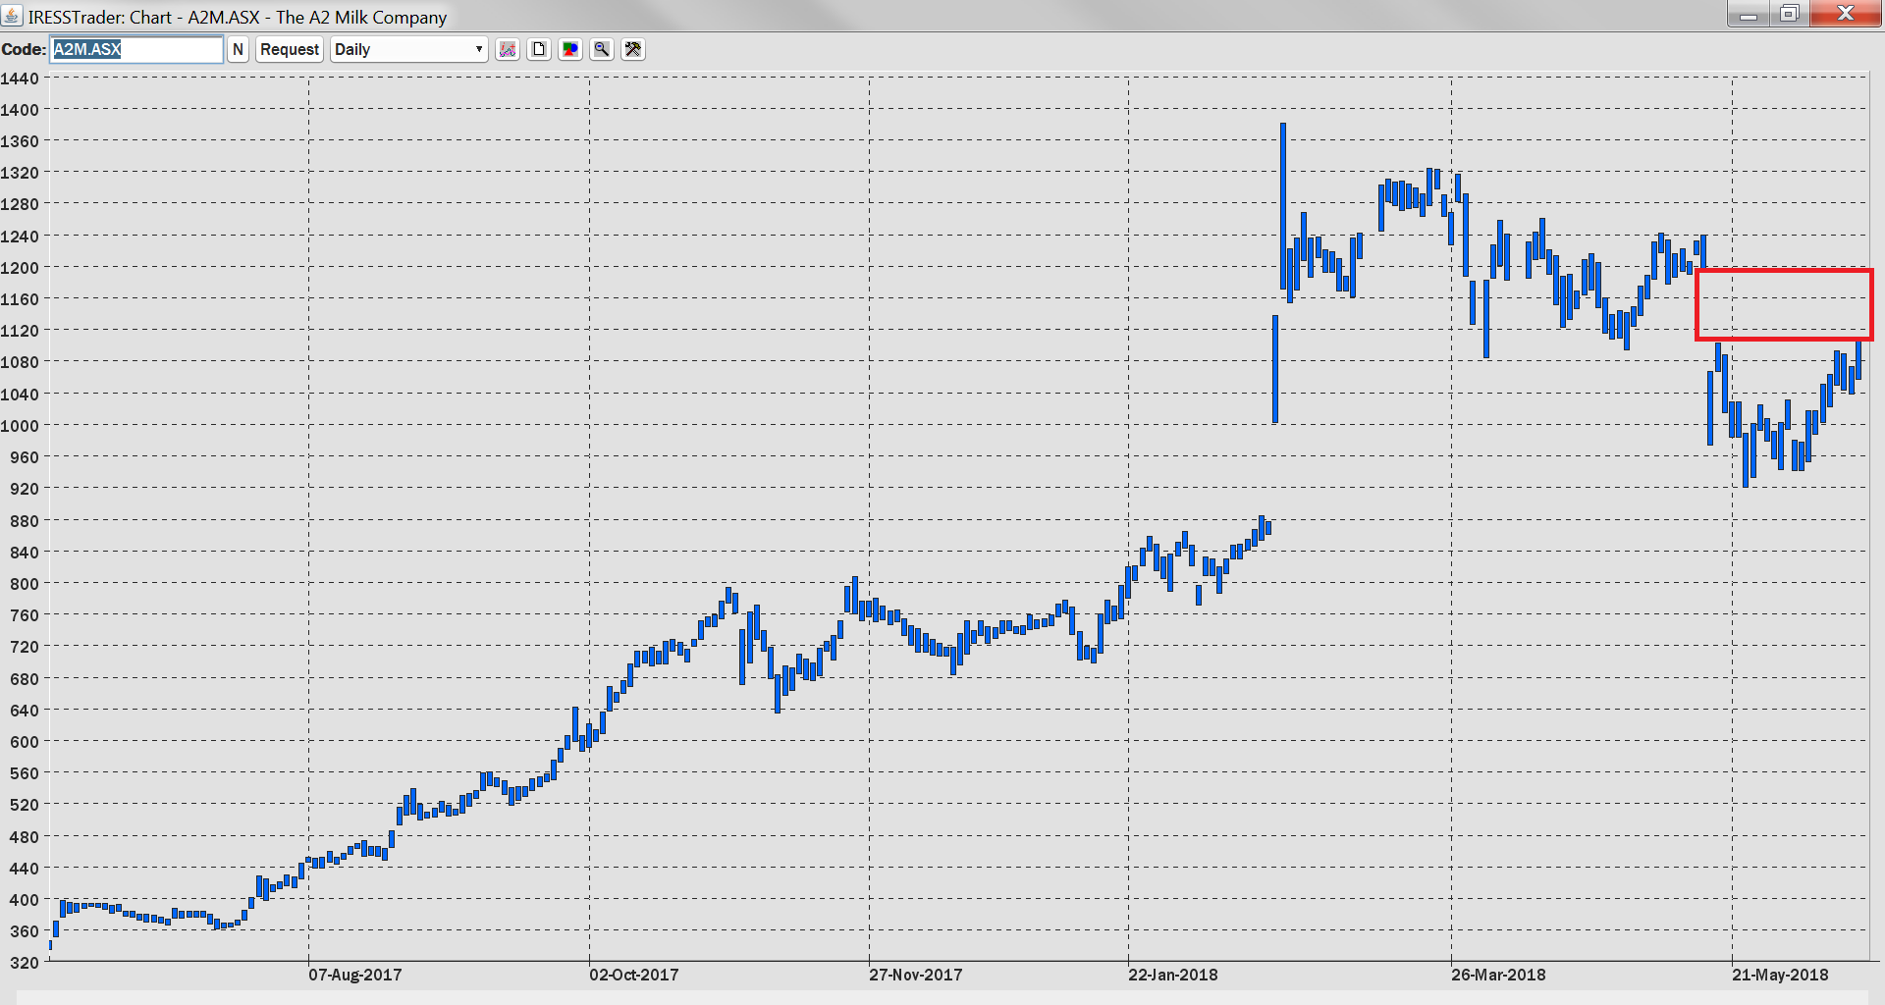Click the 1440 price axis label
1885x1005 pixels.
click(20, 79)
